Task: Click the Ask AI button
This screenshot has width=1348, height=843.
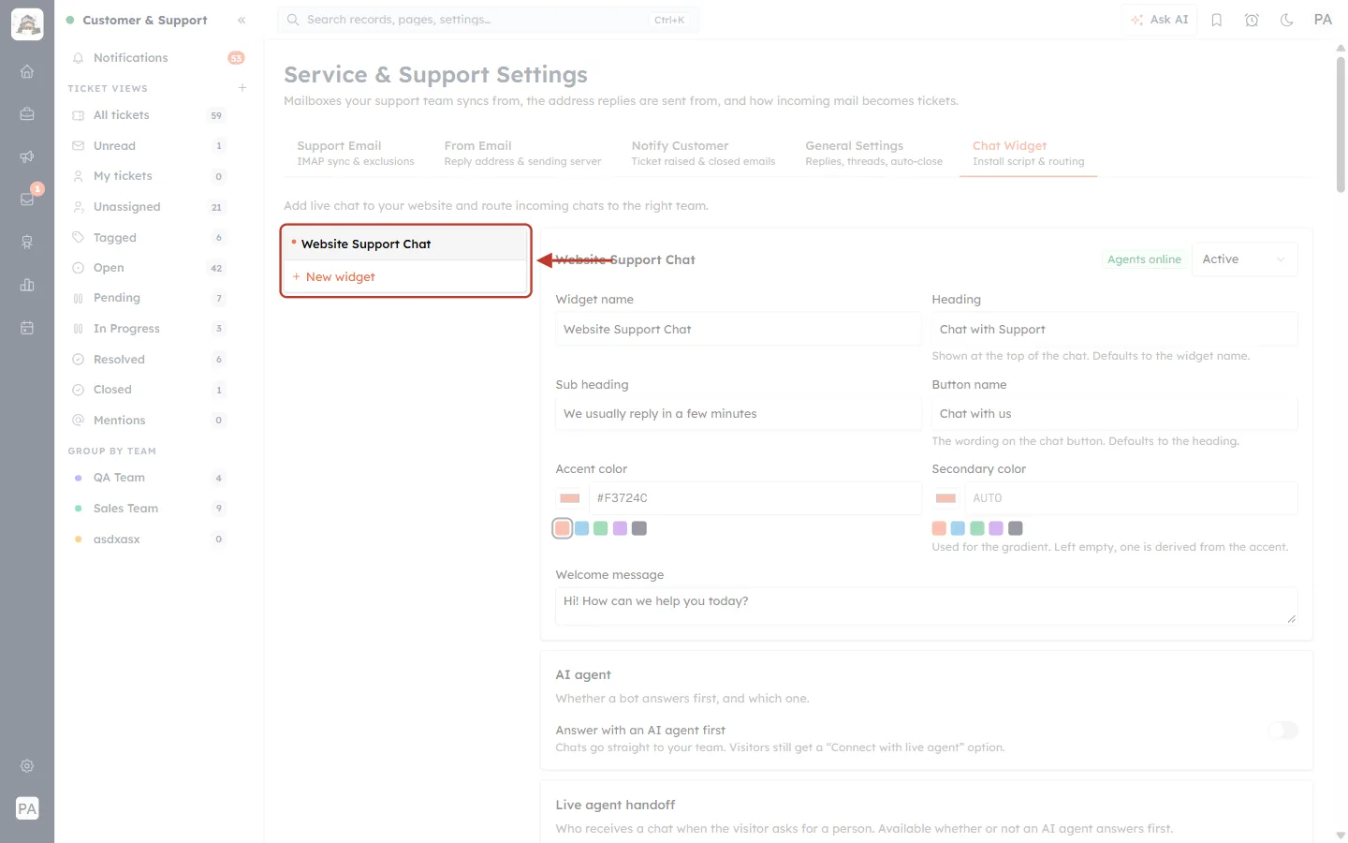Action: click(1159, 20)
